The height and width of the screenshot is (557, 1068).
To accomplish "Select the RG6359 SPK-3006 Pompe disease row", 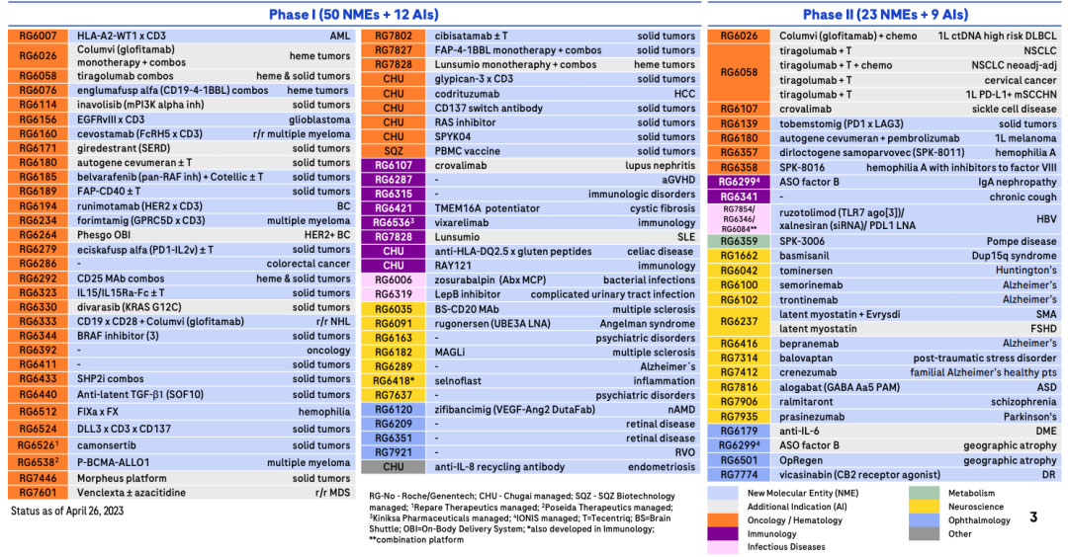I will [885, 241].
